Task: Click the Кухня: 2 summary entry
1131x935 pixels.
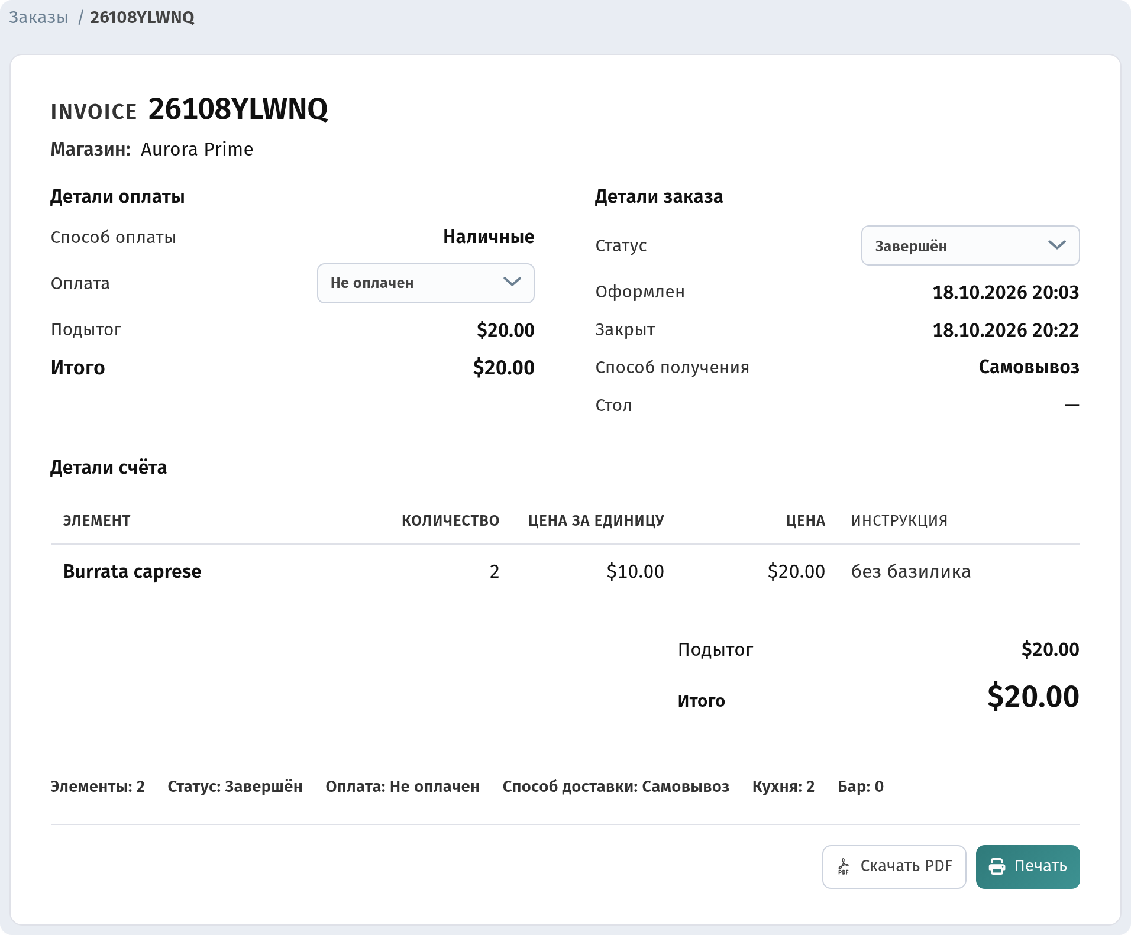Action: 783,787
